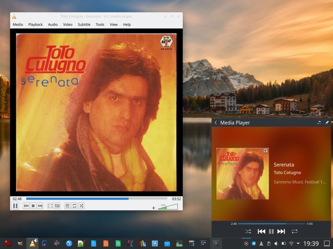Open the Video menu in VLC
The width and height of the screenshot is (333, 249).
pos(68,25)
